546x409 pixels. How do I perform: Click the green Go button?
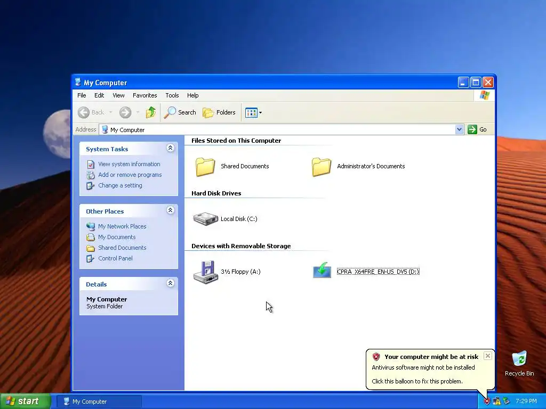tap(477, 129)
